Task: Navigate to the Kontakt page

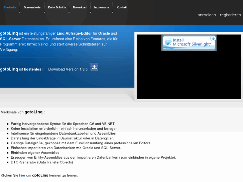Action: 122,7
